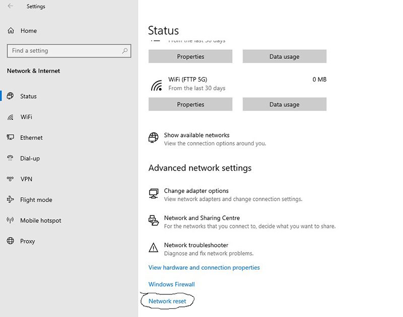Click the Network troubleshooter warning icon
The height and width of the screenshot is (317, 403).
coord(154,248)
